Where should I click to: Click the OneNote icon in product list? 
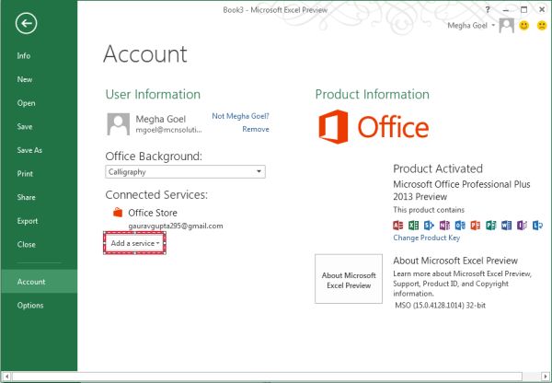point(443,225)
